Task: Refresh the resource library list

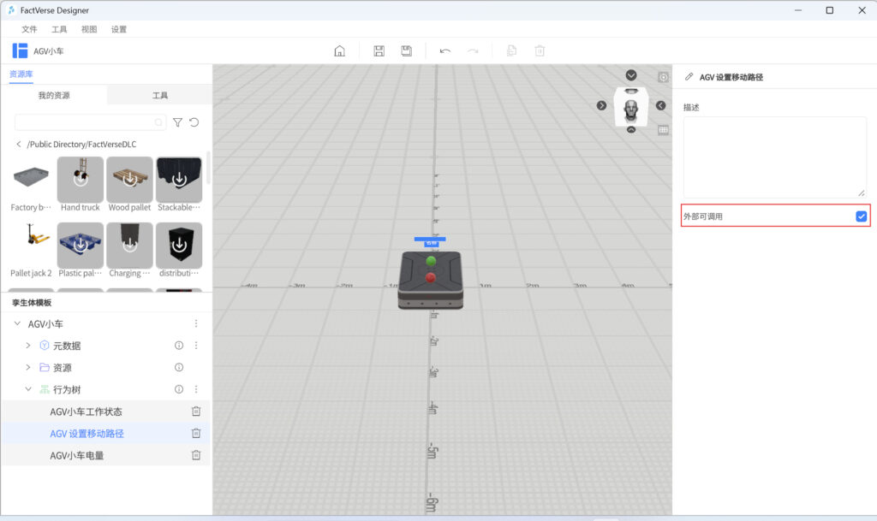Action: (194, 122)
